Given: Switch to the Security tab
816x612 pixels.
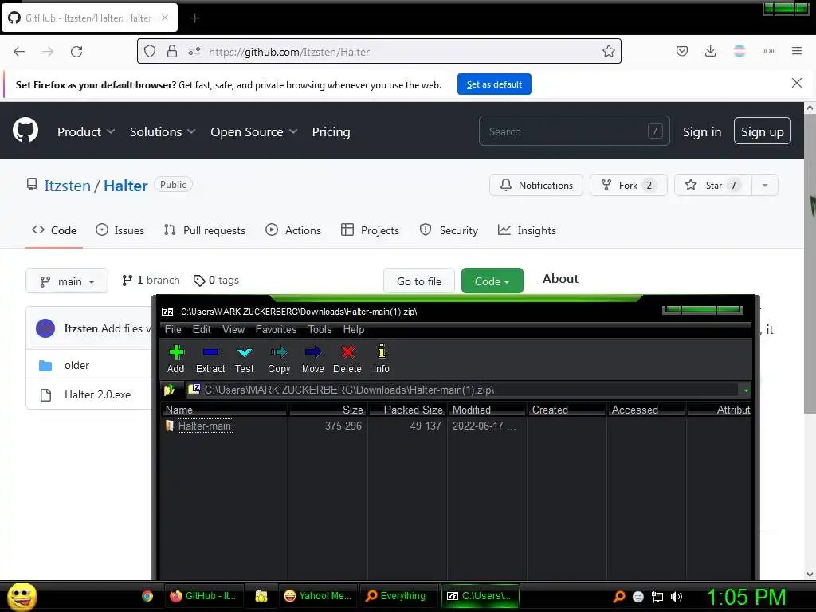Looking at the screenshot, I should (x=449, y=230).
